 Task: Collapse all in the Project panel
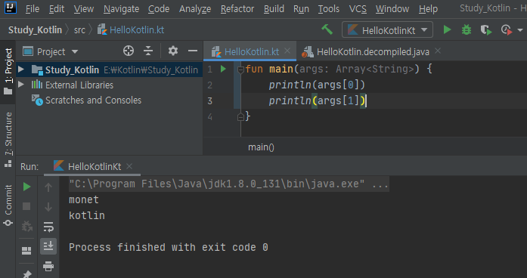[148, 51]
